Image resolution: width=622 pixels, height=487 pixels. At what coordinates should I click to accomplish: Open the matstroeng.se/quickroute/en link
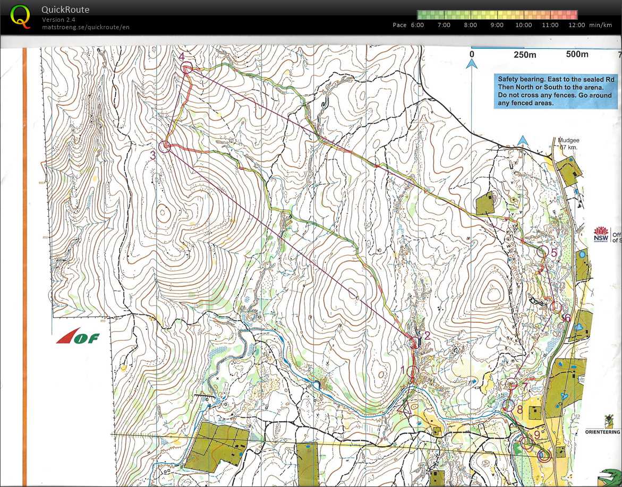coord(86,27)
